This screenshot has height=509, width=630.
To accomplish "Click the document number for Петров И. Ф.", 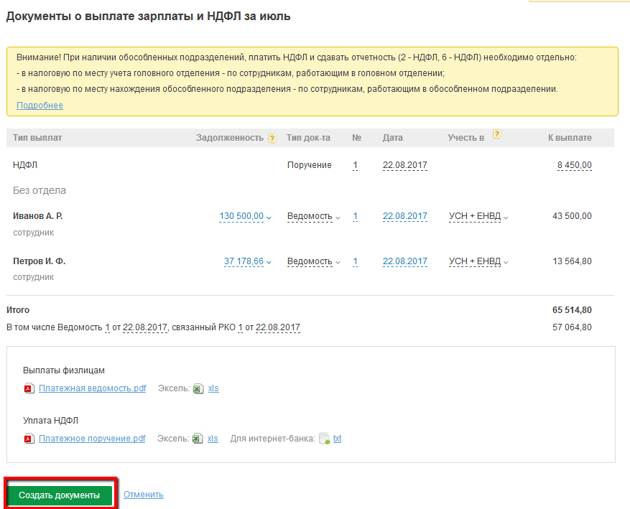I will pos(355,261).
